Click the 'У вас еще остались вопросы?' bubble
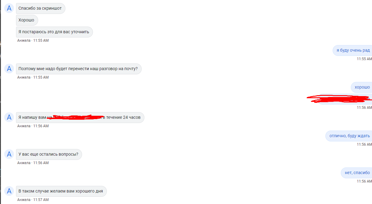This screenshot has width=372, height=204. click(49, 154)
